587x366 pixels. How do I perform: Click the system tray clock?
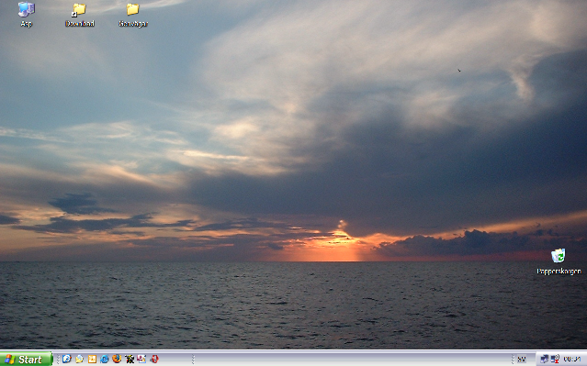(571, 359)
